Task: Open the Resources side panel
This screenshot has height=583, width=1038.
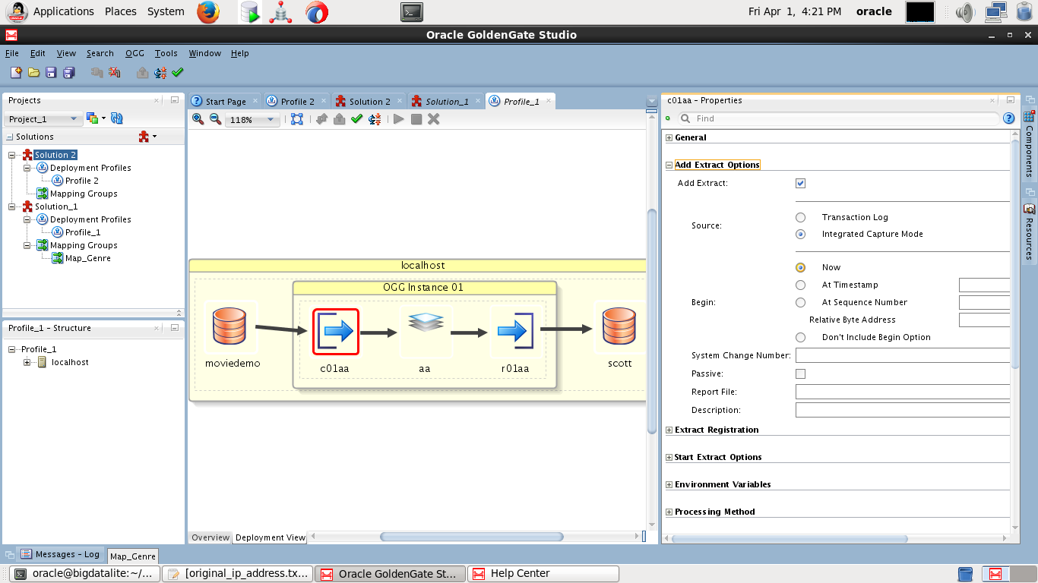Action: coord(1029,232)
